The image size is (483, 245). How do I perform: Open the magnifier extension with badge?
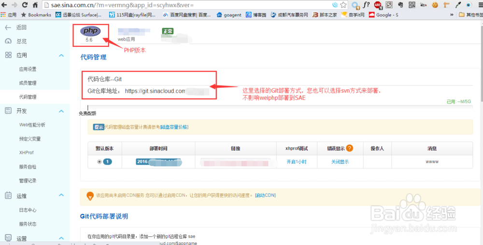[x=355, y=5]
